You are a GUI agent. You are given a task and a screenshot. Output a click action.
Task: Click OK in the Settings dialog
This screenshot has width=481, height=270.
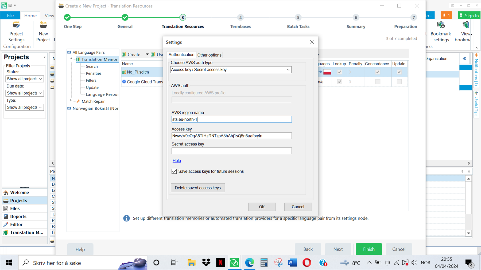(x=262, y=207)
